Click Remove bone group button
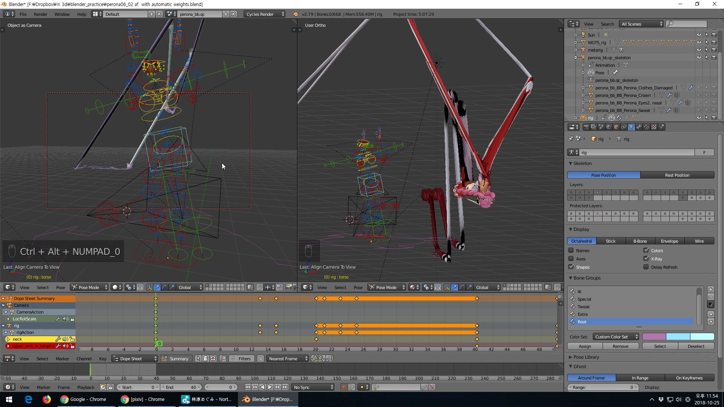This screenshot has width=724, height=407. (621, 346)
